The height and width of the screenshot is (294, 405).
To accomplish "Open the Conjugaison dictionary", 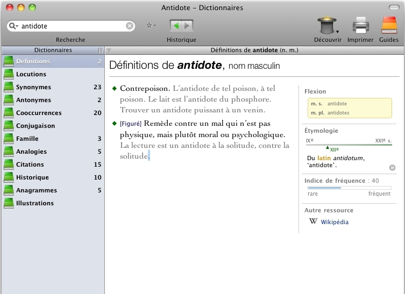I will click(35, 126).
